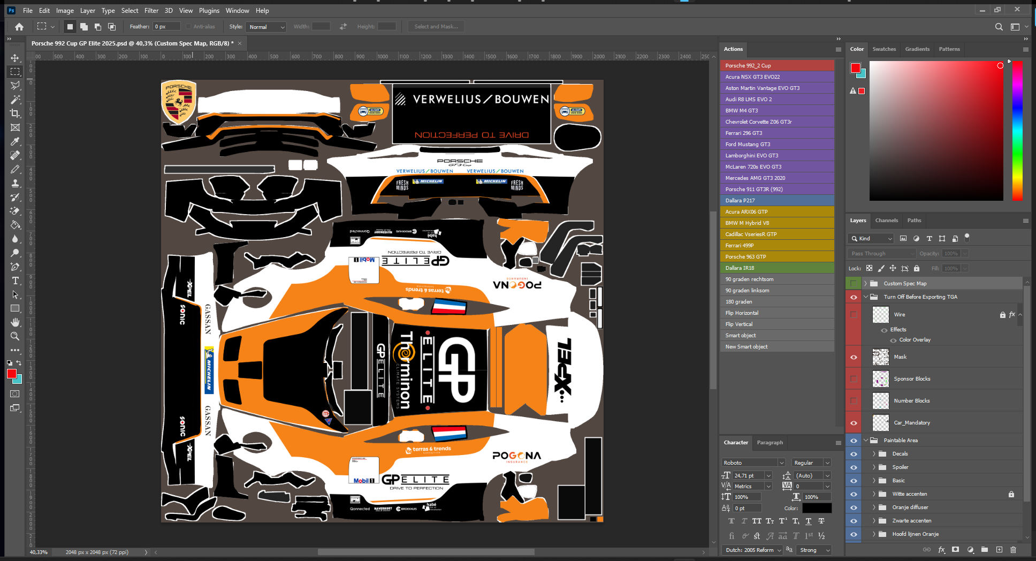
Task: Select the Brush tool
Action: (15, 169)
